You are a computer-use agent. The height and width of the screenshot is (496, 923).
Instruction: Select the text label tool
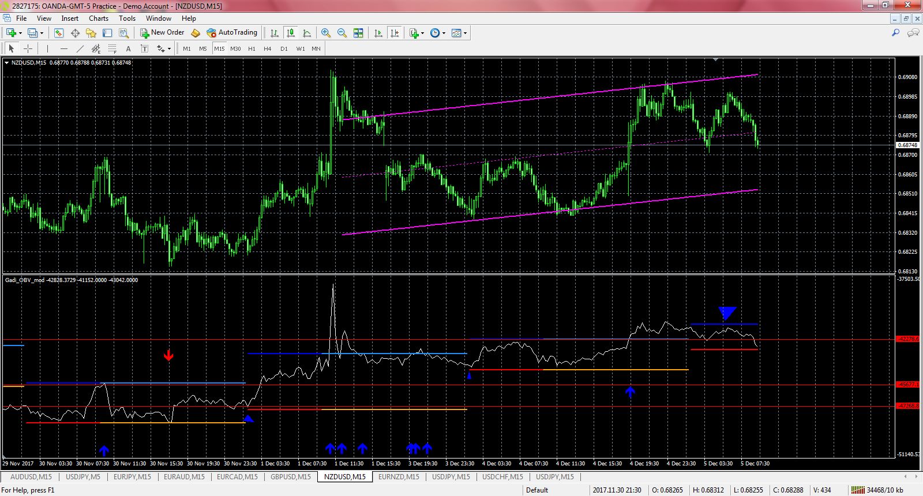pyautogui.click(x=144, y=48)
